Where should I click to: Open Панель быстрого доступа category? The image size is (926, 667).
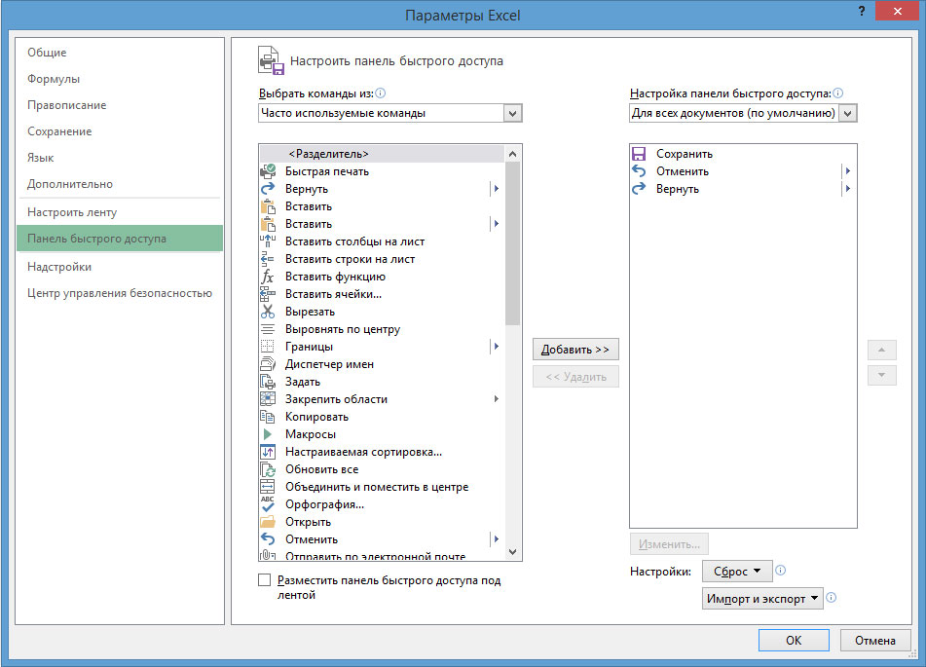click(x=120, y=239)
